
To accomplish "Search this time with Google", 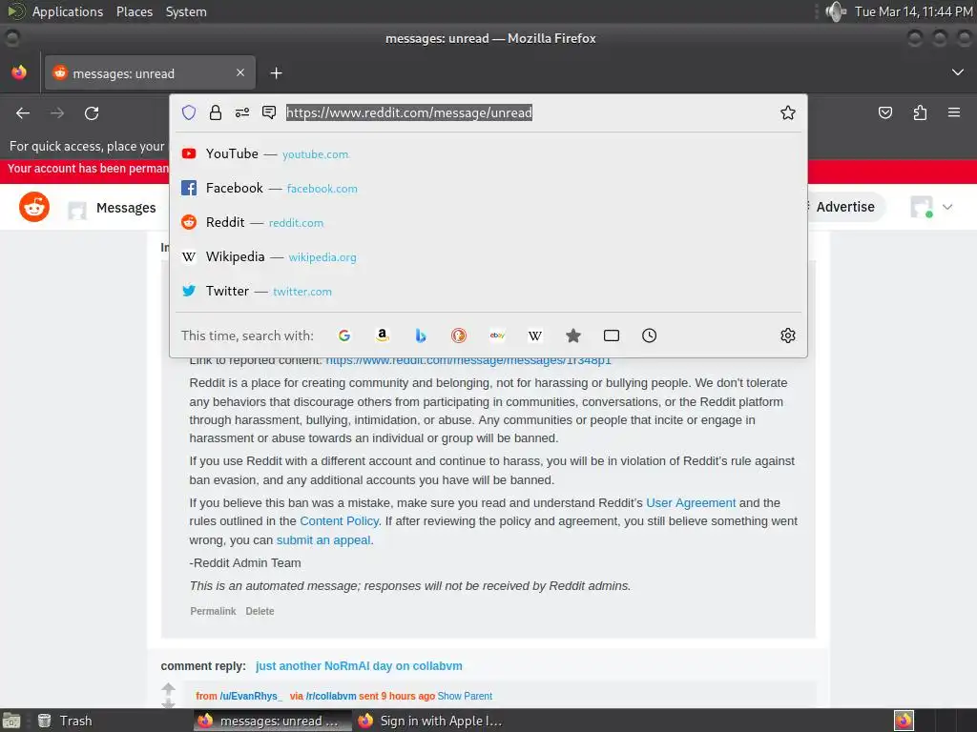I will [x=343, y=335].
